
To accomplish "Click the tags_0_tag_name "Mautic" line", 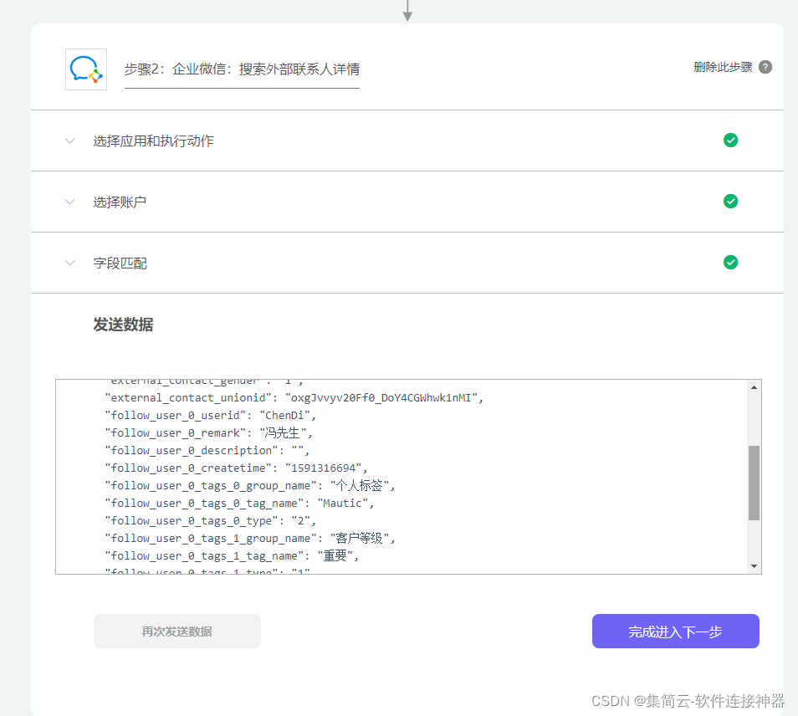I will (x=239, y=504).
